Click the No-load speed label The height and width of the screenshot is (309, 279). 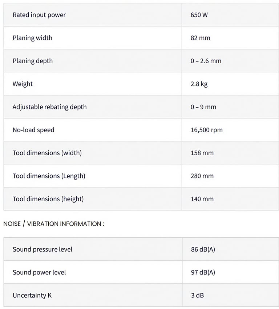33,130
